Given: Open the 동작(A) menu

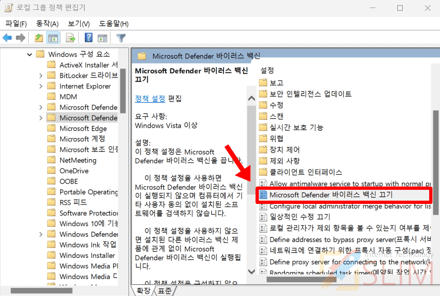Looking at the screenshot, I should [x=47, y=24].
